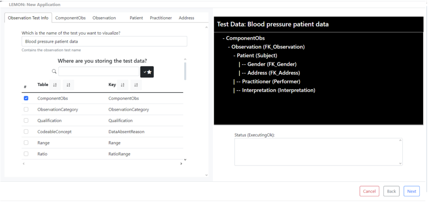The height and width of the screenshot is (202, 428).
Task: Click left arrow of horizontal table scrollbar
Action: (24, 164)
